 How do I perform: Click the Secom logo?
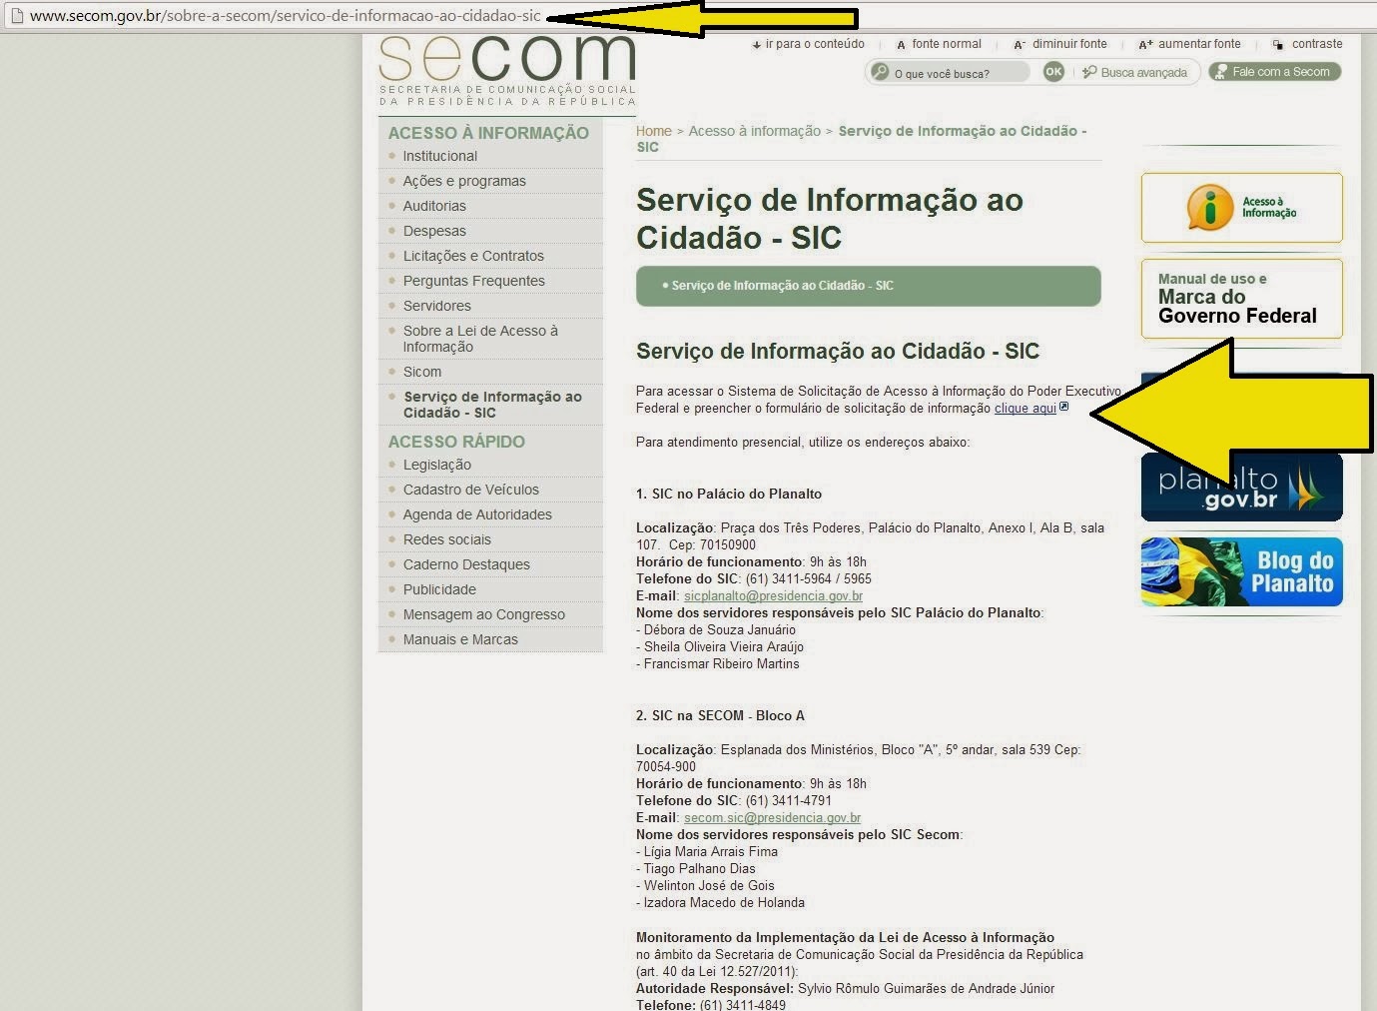pyautogui.click(x=507, y=70)
